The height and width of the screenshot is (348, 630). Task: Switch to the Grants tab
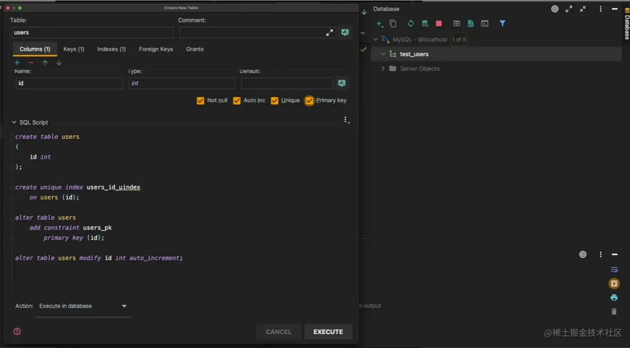pyautogui.click(x=195, y=49)
